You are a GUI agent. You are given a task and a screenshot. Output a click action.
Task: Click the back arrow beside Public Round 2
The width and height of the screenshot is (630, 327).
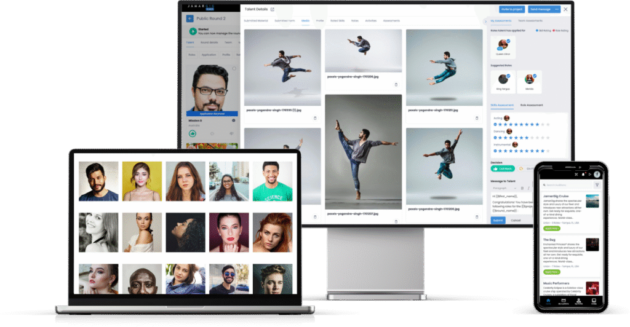[189, 18]
